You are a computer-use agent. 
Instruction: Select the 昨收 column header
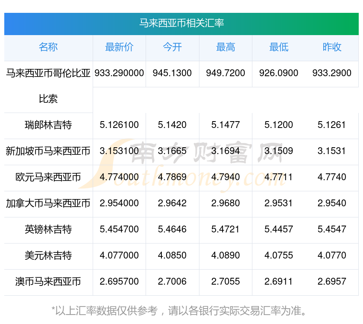[x=332, y=47]
